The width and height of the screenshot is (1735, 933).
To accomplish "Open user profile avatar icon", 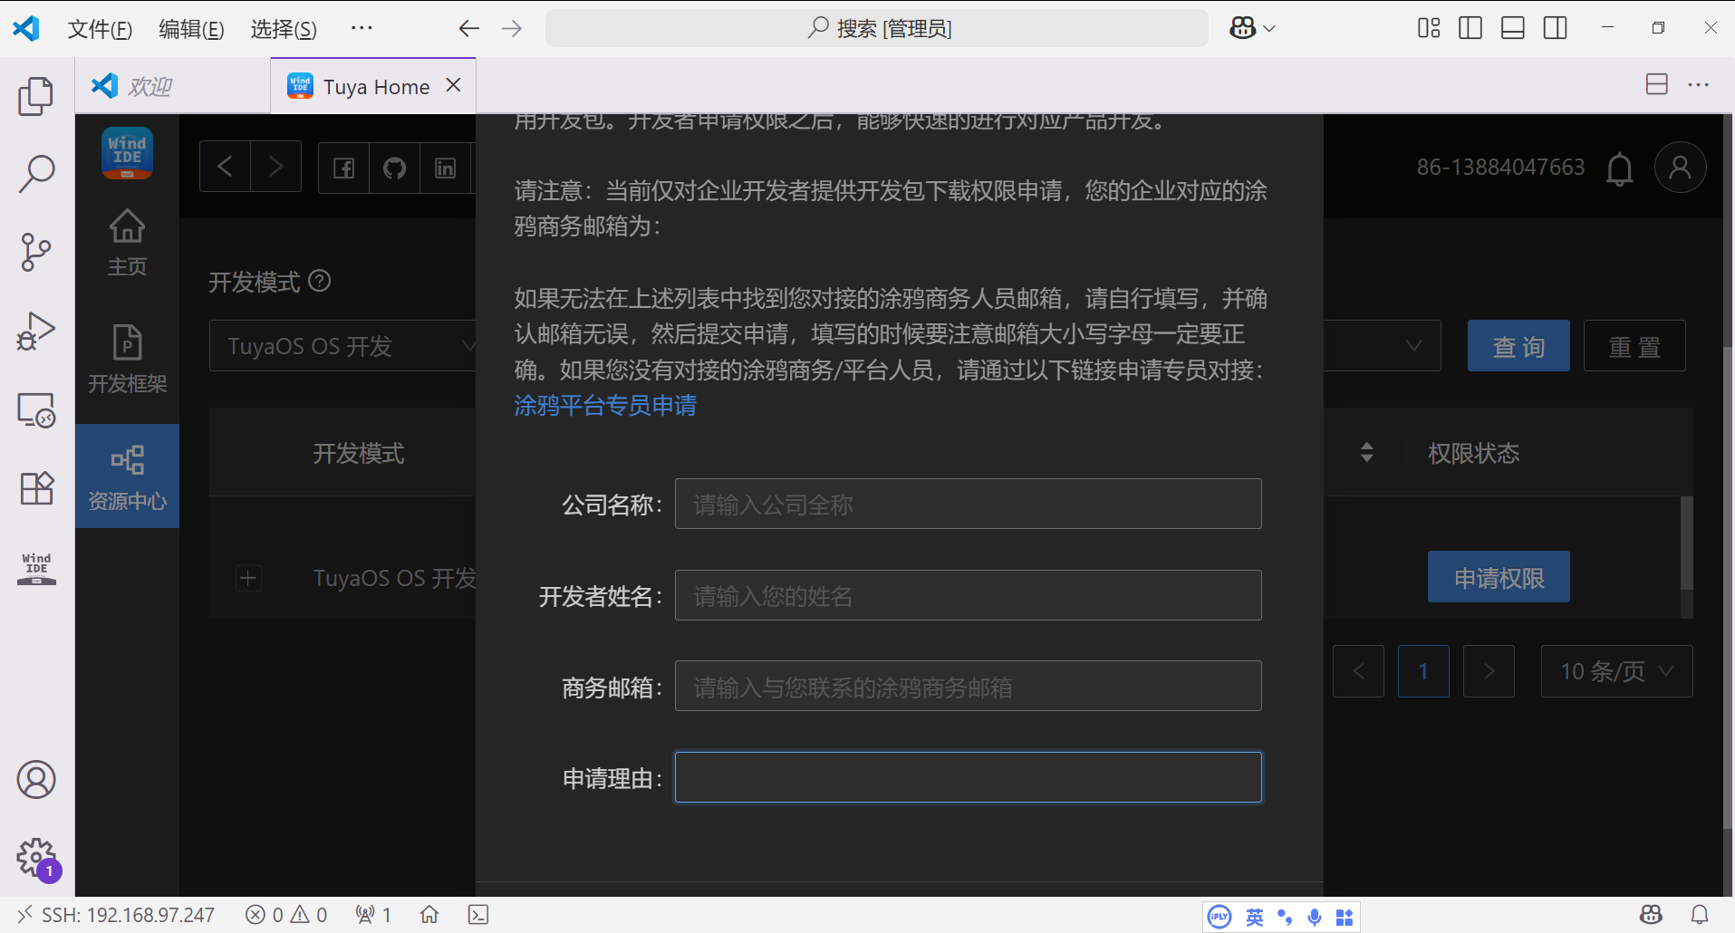I will coord(1680,168).
